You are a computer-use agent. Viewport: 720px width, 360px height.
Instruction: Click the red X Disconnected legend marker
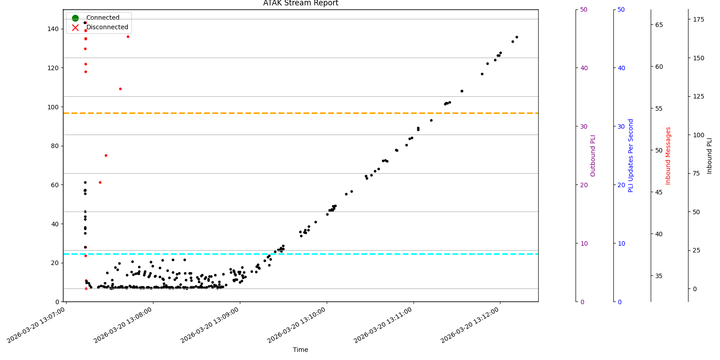(75, 27)
